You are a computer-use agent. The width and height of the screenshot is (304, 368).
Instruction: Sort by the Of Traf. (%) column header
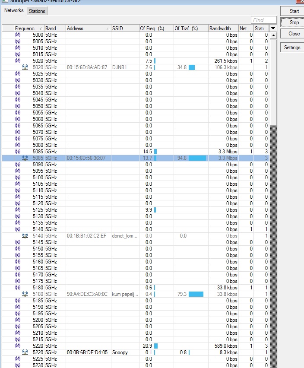point(191,29)
